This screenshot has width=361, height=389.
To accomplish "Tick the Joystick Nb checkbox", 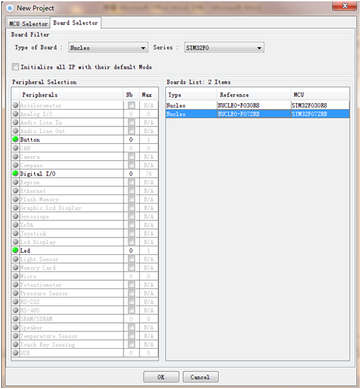I will pyautogui.click(x=131, y=233).
